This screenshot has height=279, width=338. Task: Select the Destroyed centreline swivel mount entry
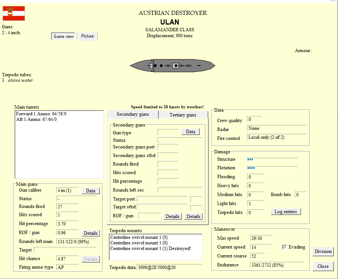click(151, 248)
